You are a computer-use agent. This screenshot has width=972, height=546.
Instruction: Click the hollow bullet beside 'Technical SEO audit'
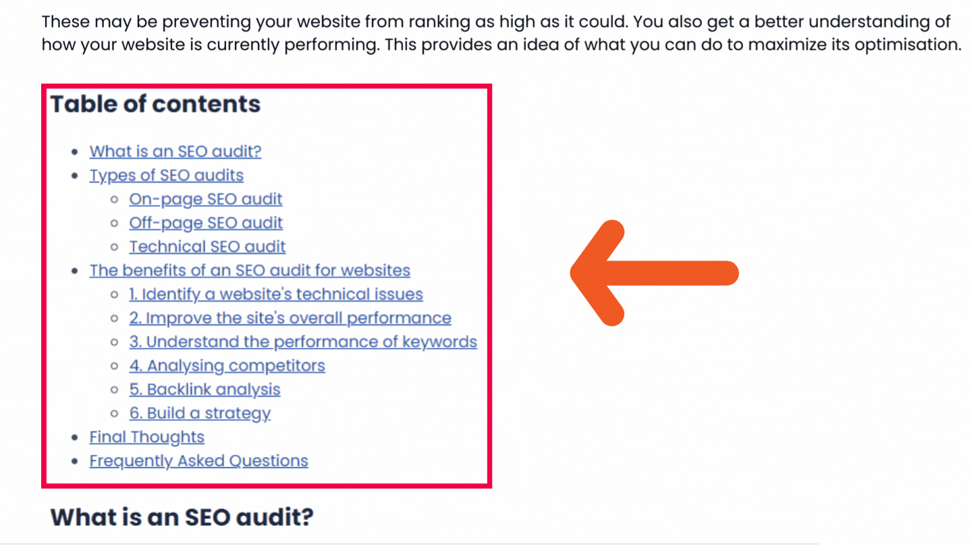(x=115, y=247)
